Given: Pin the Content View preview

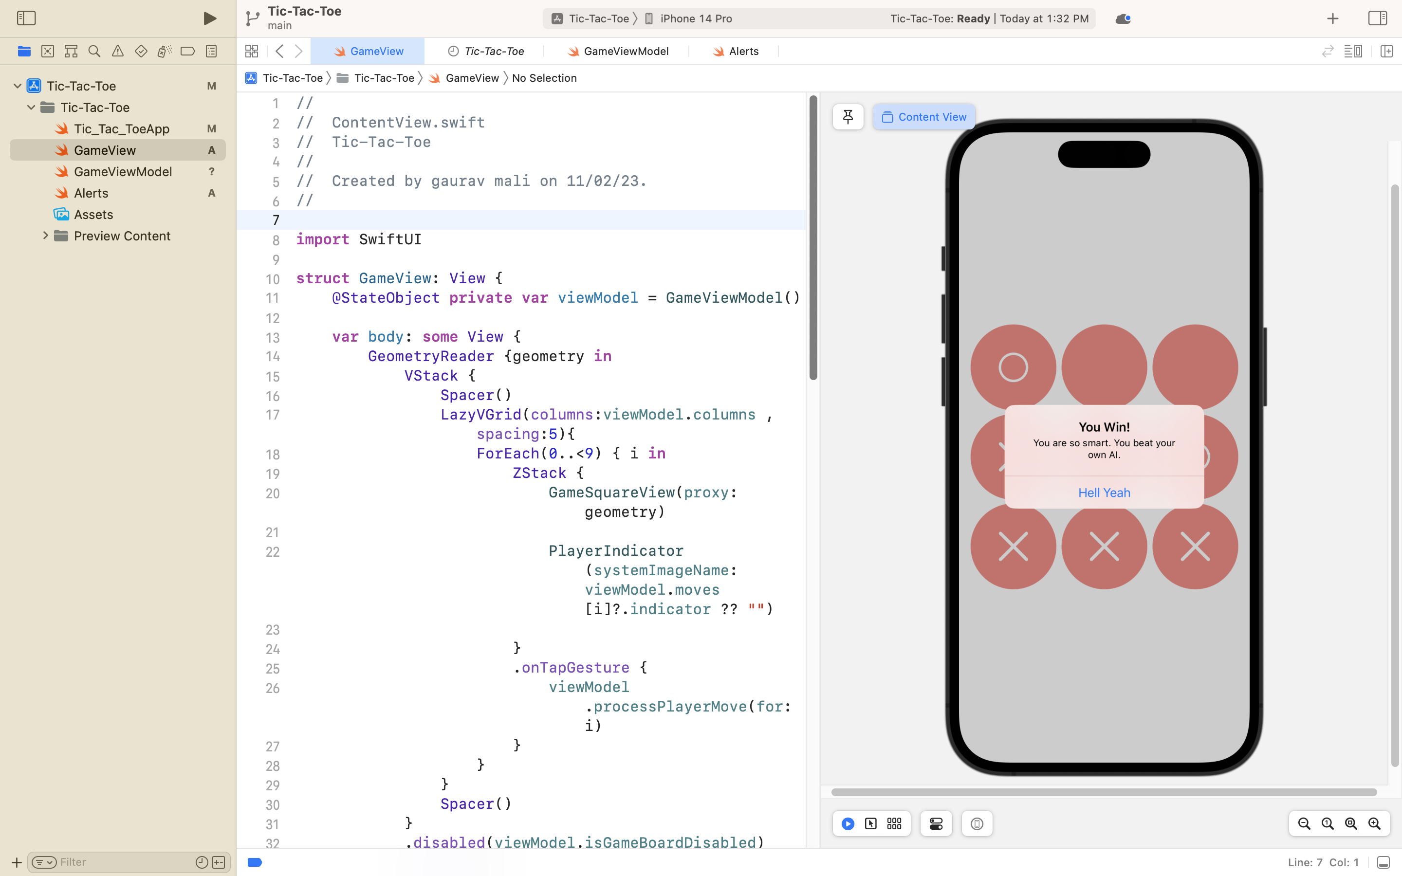Looking at the screenshot, I should pos(848,116).
